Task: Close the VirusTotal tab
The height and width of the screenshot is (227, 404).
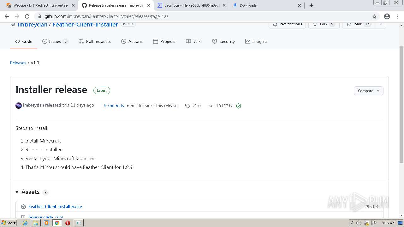Action: click(224, 5)
